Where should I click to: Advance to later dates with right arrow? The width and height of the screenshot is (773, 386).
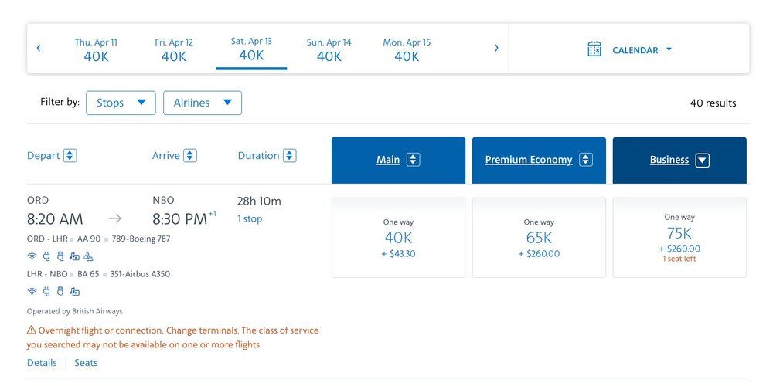pyautogui.click(x=496, y=48)
